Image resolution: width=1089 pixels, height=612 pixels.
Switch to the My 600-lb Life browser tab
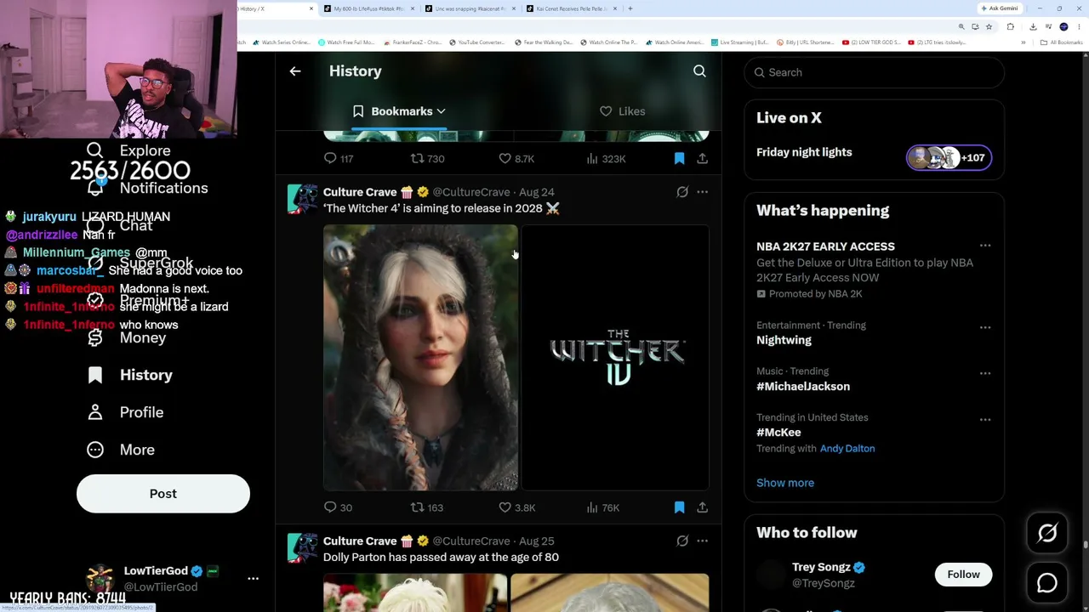tap(368, 8)
